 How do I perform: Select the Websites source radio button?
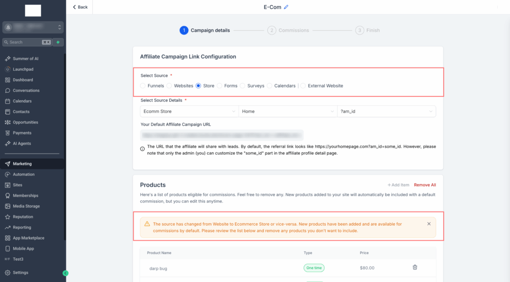(x=169, y=86)
